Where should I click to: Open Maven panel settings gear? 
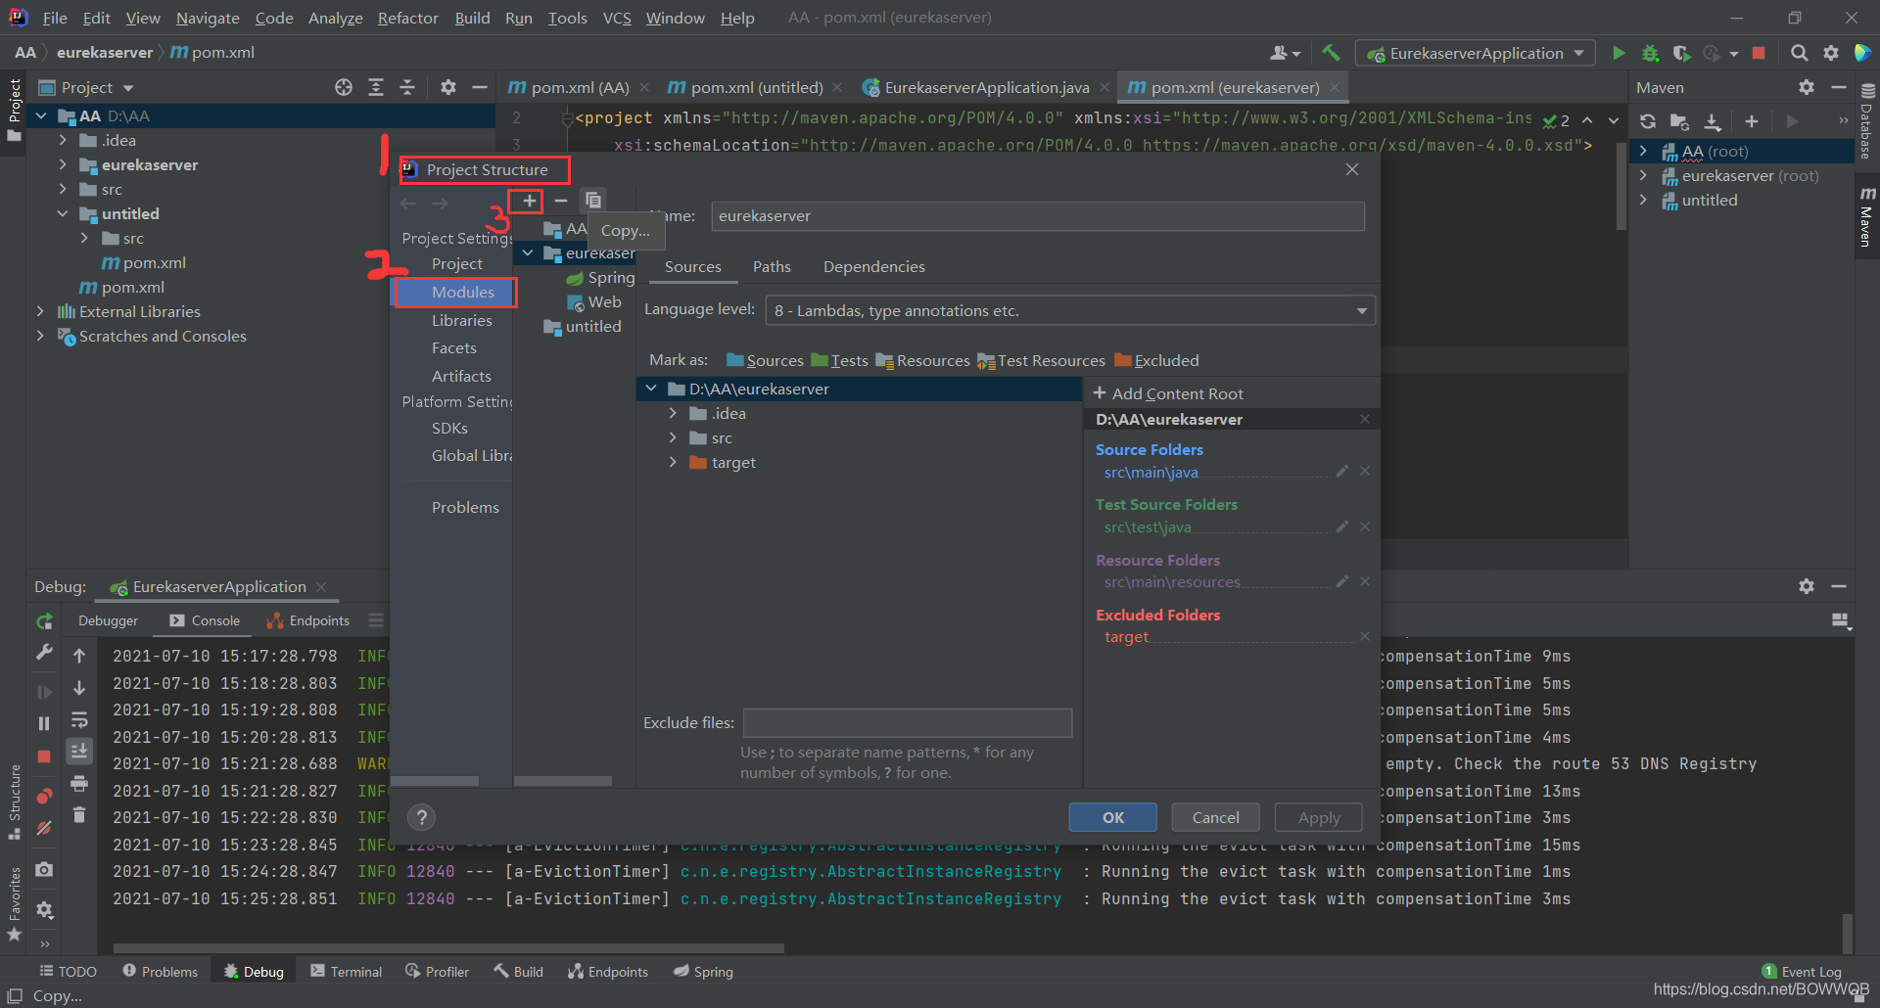pos(1807,87)
